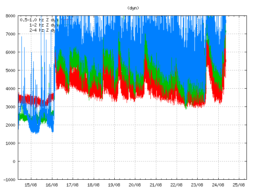
Task: Click the 24/08 date label
Action: click(218, 184)
